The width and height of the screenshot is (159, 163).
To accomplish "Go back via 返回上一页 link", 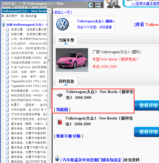I will (62, 13).
